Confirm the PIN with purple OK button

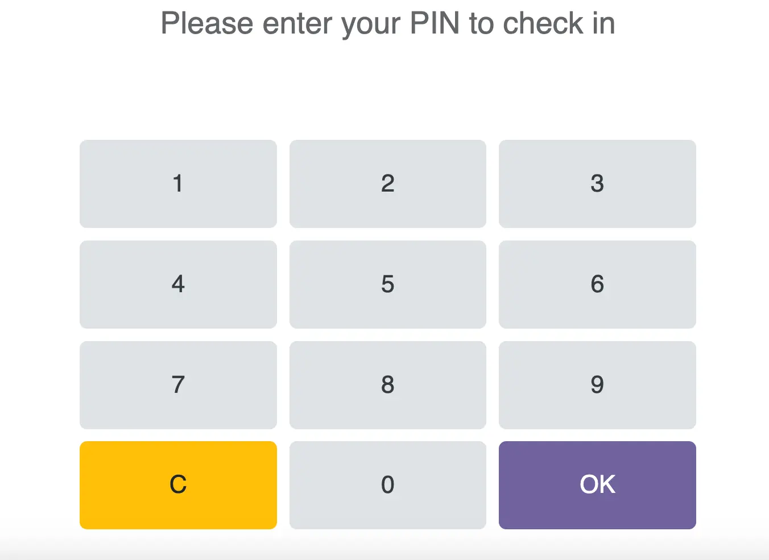[597, 485]
